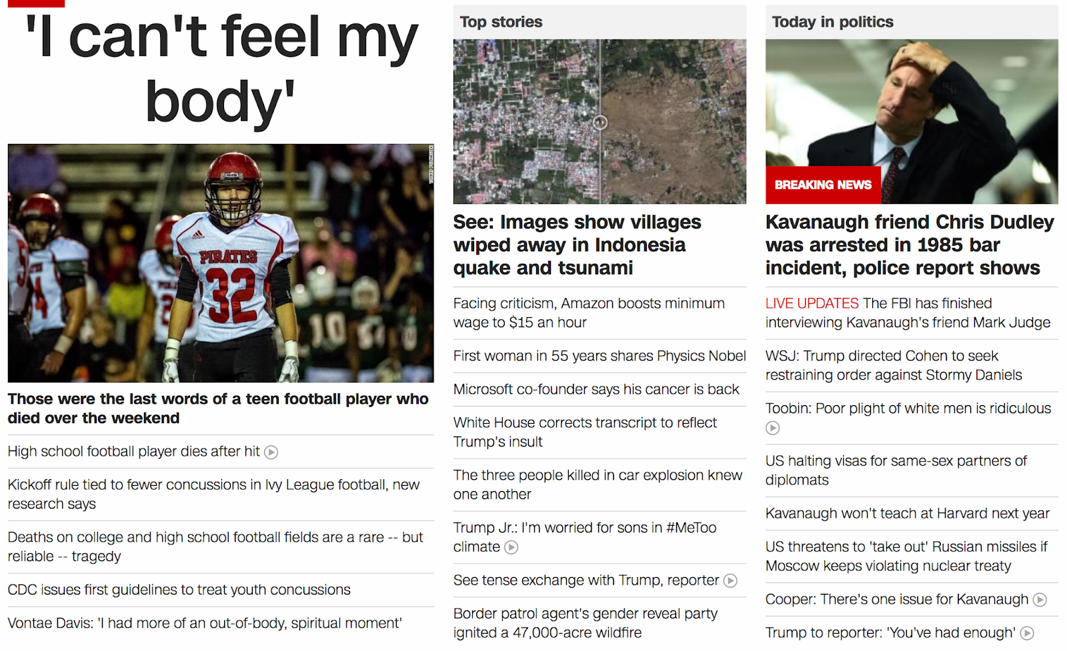The width and height of the screenshot is (1067, 651).
Task: Read CDC youth concussion guidelines article
Action: [179, 590]
